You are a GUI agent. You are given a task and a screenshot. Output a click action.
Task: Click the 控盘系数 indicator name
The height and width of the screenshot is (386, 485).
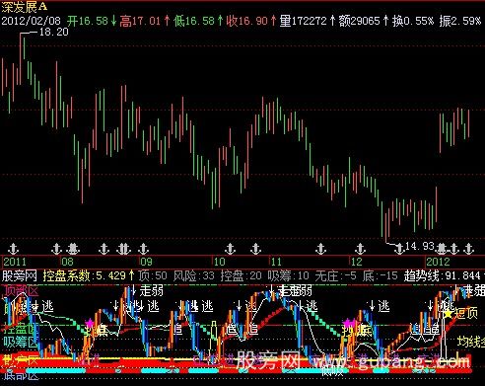click(66, 275)
